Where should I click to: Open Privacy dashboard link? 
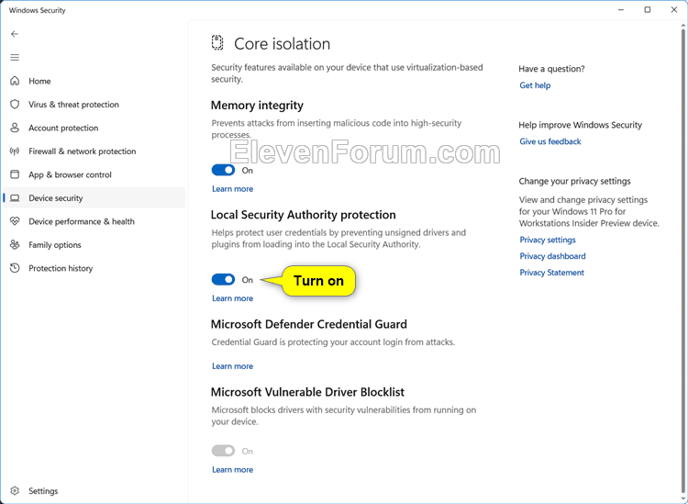tap(552, 256)
